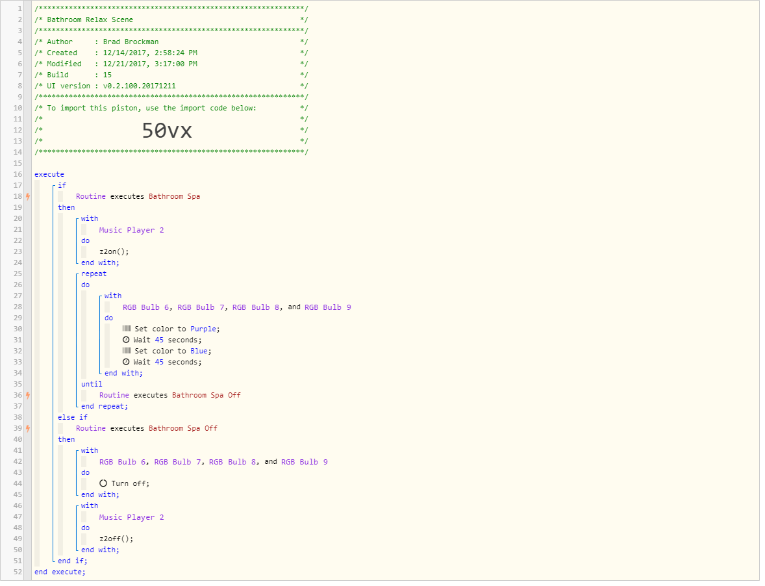The image size is (765, 586).
Task: Select RGB Bulb 7 on line 28
Action: (x=201, y=307)
